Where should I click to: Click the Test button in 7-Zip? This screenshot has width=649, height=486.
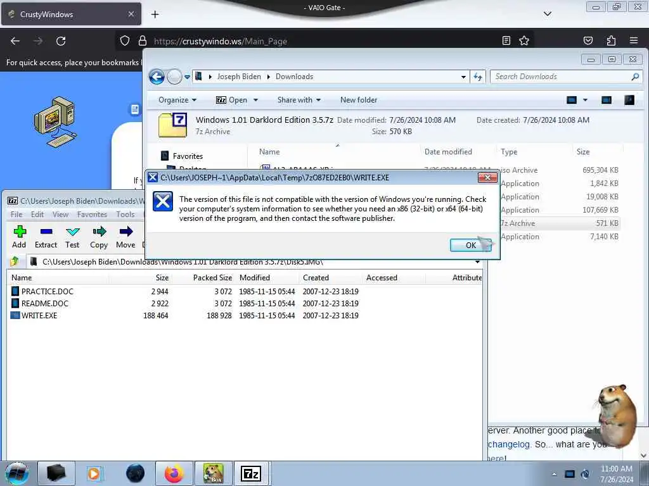pyautogui.click(x=72, y=237)
